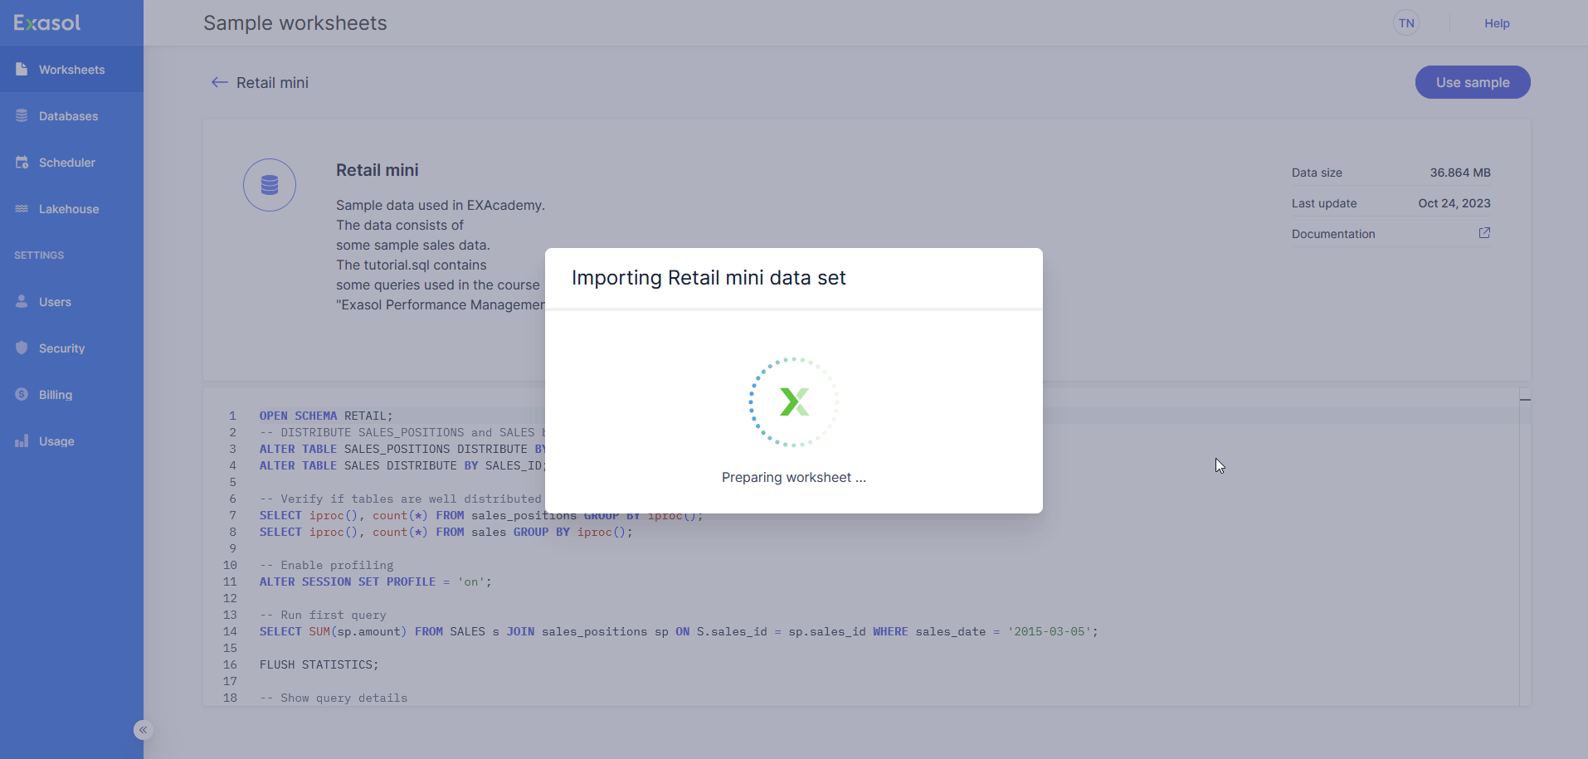Click the Importing Retail mini dialog title

[x=708, y=278]
